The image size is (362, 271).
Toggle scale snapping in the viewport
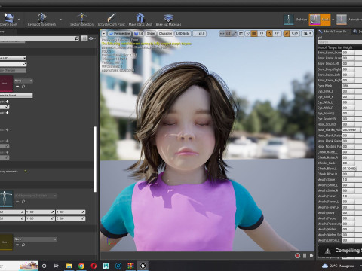pos(287,33)
